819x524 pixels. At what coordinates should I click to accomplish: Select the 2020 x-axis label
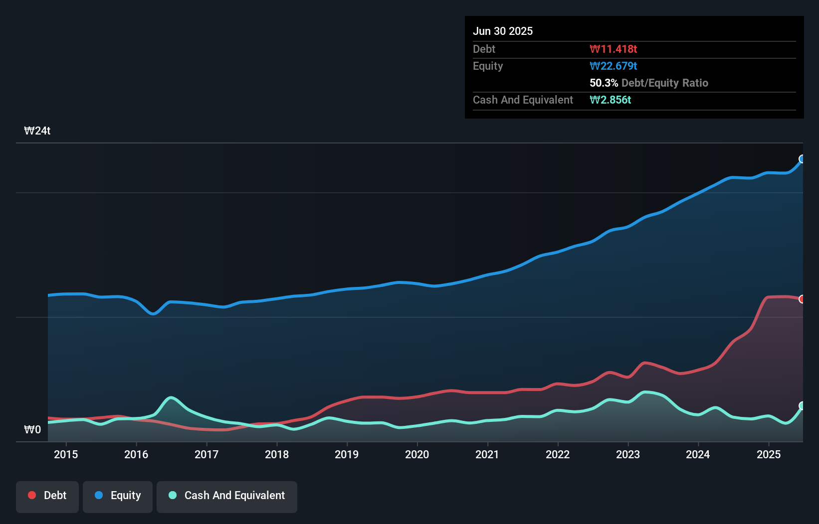pos(417,454)
